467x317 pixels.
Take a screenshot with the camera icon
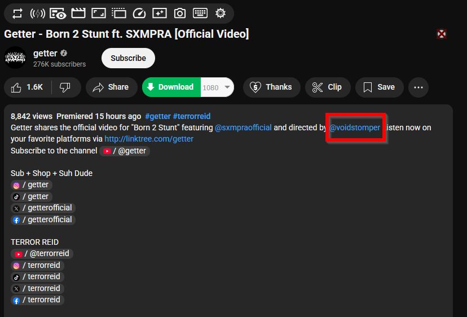pos(180,14)
